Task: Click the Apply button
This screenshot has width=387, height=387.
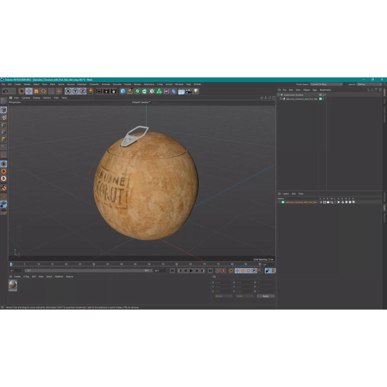Action: [266, 296]
